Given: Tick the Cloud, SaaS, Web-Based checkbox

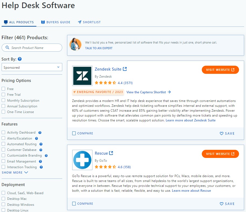Looking at the screenshot, I should click(x=4, y=193).
